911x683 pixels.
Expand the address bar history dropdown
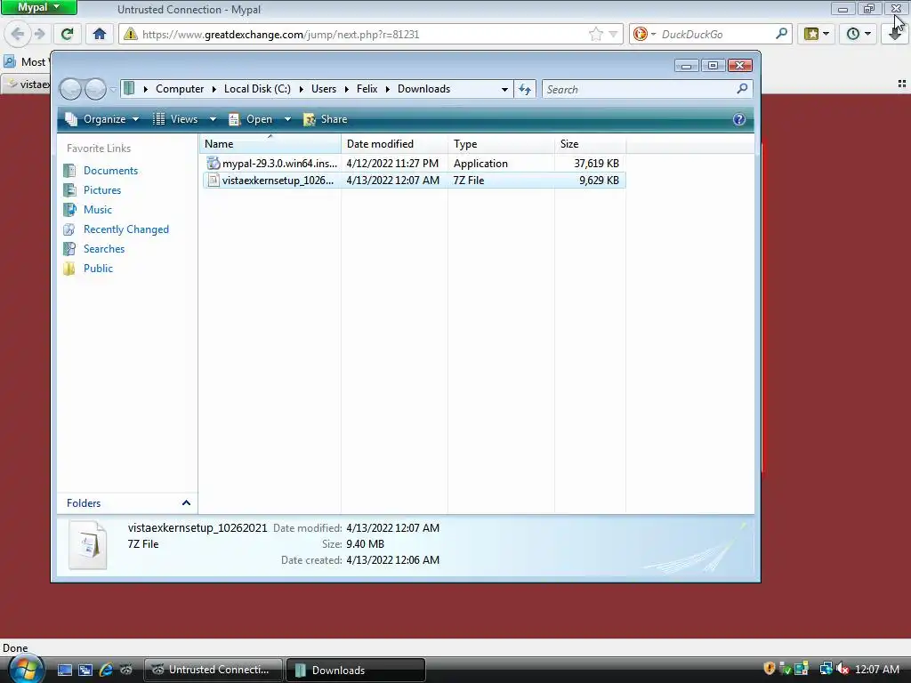click(504, 89)
